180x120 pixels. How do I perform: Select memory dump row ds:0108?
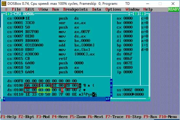click(x=46, y=90)
